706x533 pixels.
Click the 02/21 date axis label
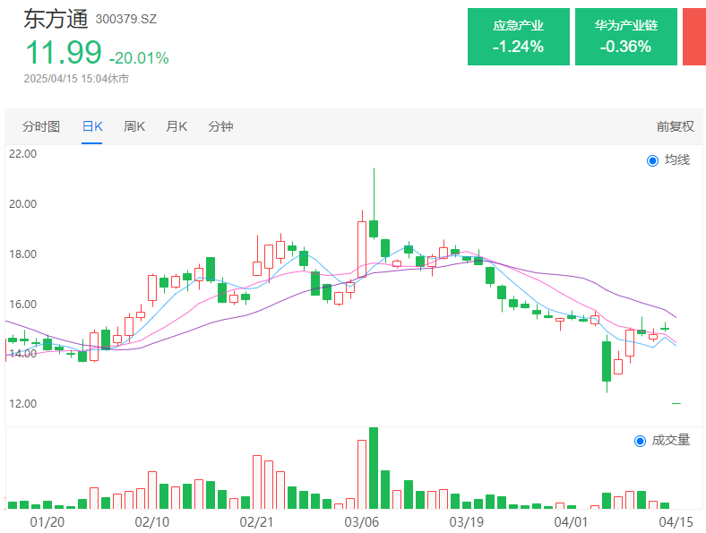coord(256,522)
